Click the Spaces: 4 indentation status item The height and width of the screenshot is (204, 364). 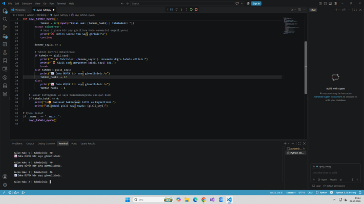[291, 192]
